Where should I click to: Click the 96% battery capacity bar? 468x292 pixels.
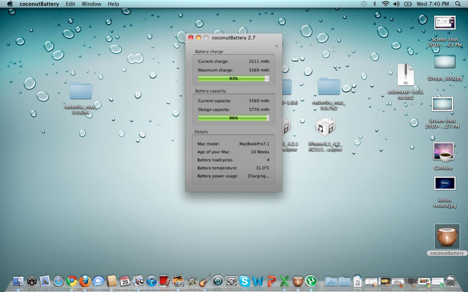[x=233, y=118]
